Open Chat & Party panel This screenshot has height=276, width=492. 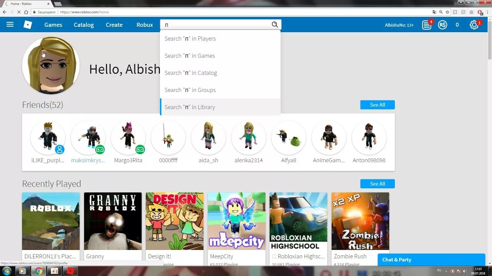click(x=431, y=260)
